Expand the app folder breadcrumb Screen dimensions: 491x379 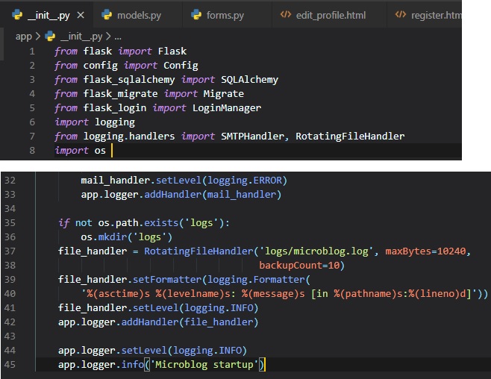pos(23,36)
